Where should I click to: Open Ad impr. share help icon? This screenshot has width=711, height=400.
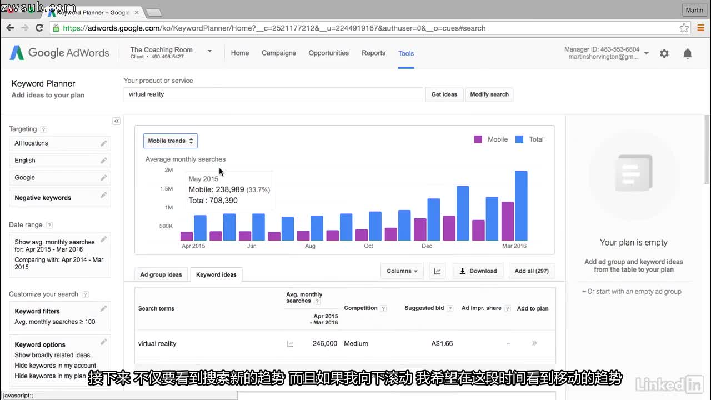click(507, 308)
